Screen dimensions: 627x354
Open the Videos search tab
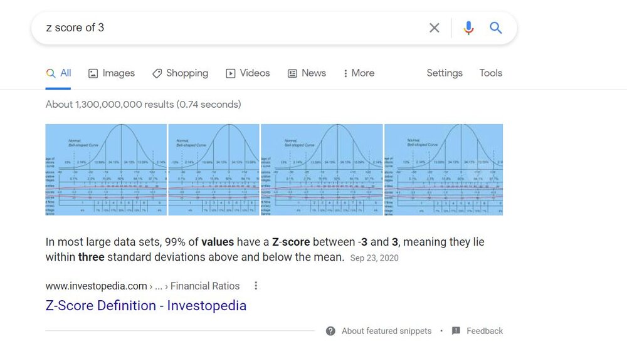248,73
